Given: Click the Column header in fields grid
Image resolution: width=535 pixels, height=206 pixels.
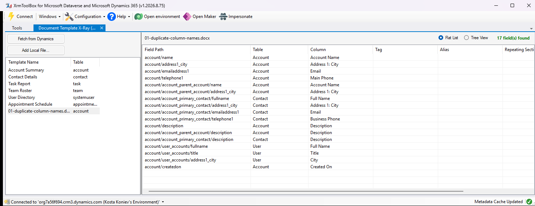Looking at the screenshot, I should [341, 50].
